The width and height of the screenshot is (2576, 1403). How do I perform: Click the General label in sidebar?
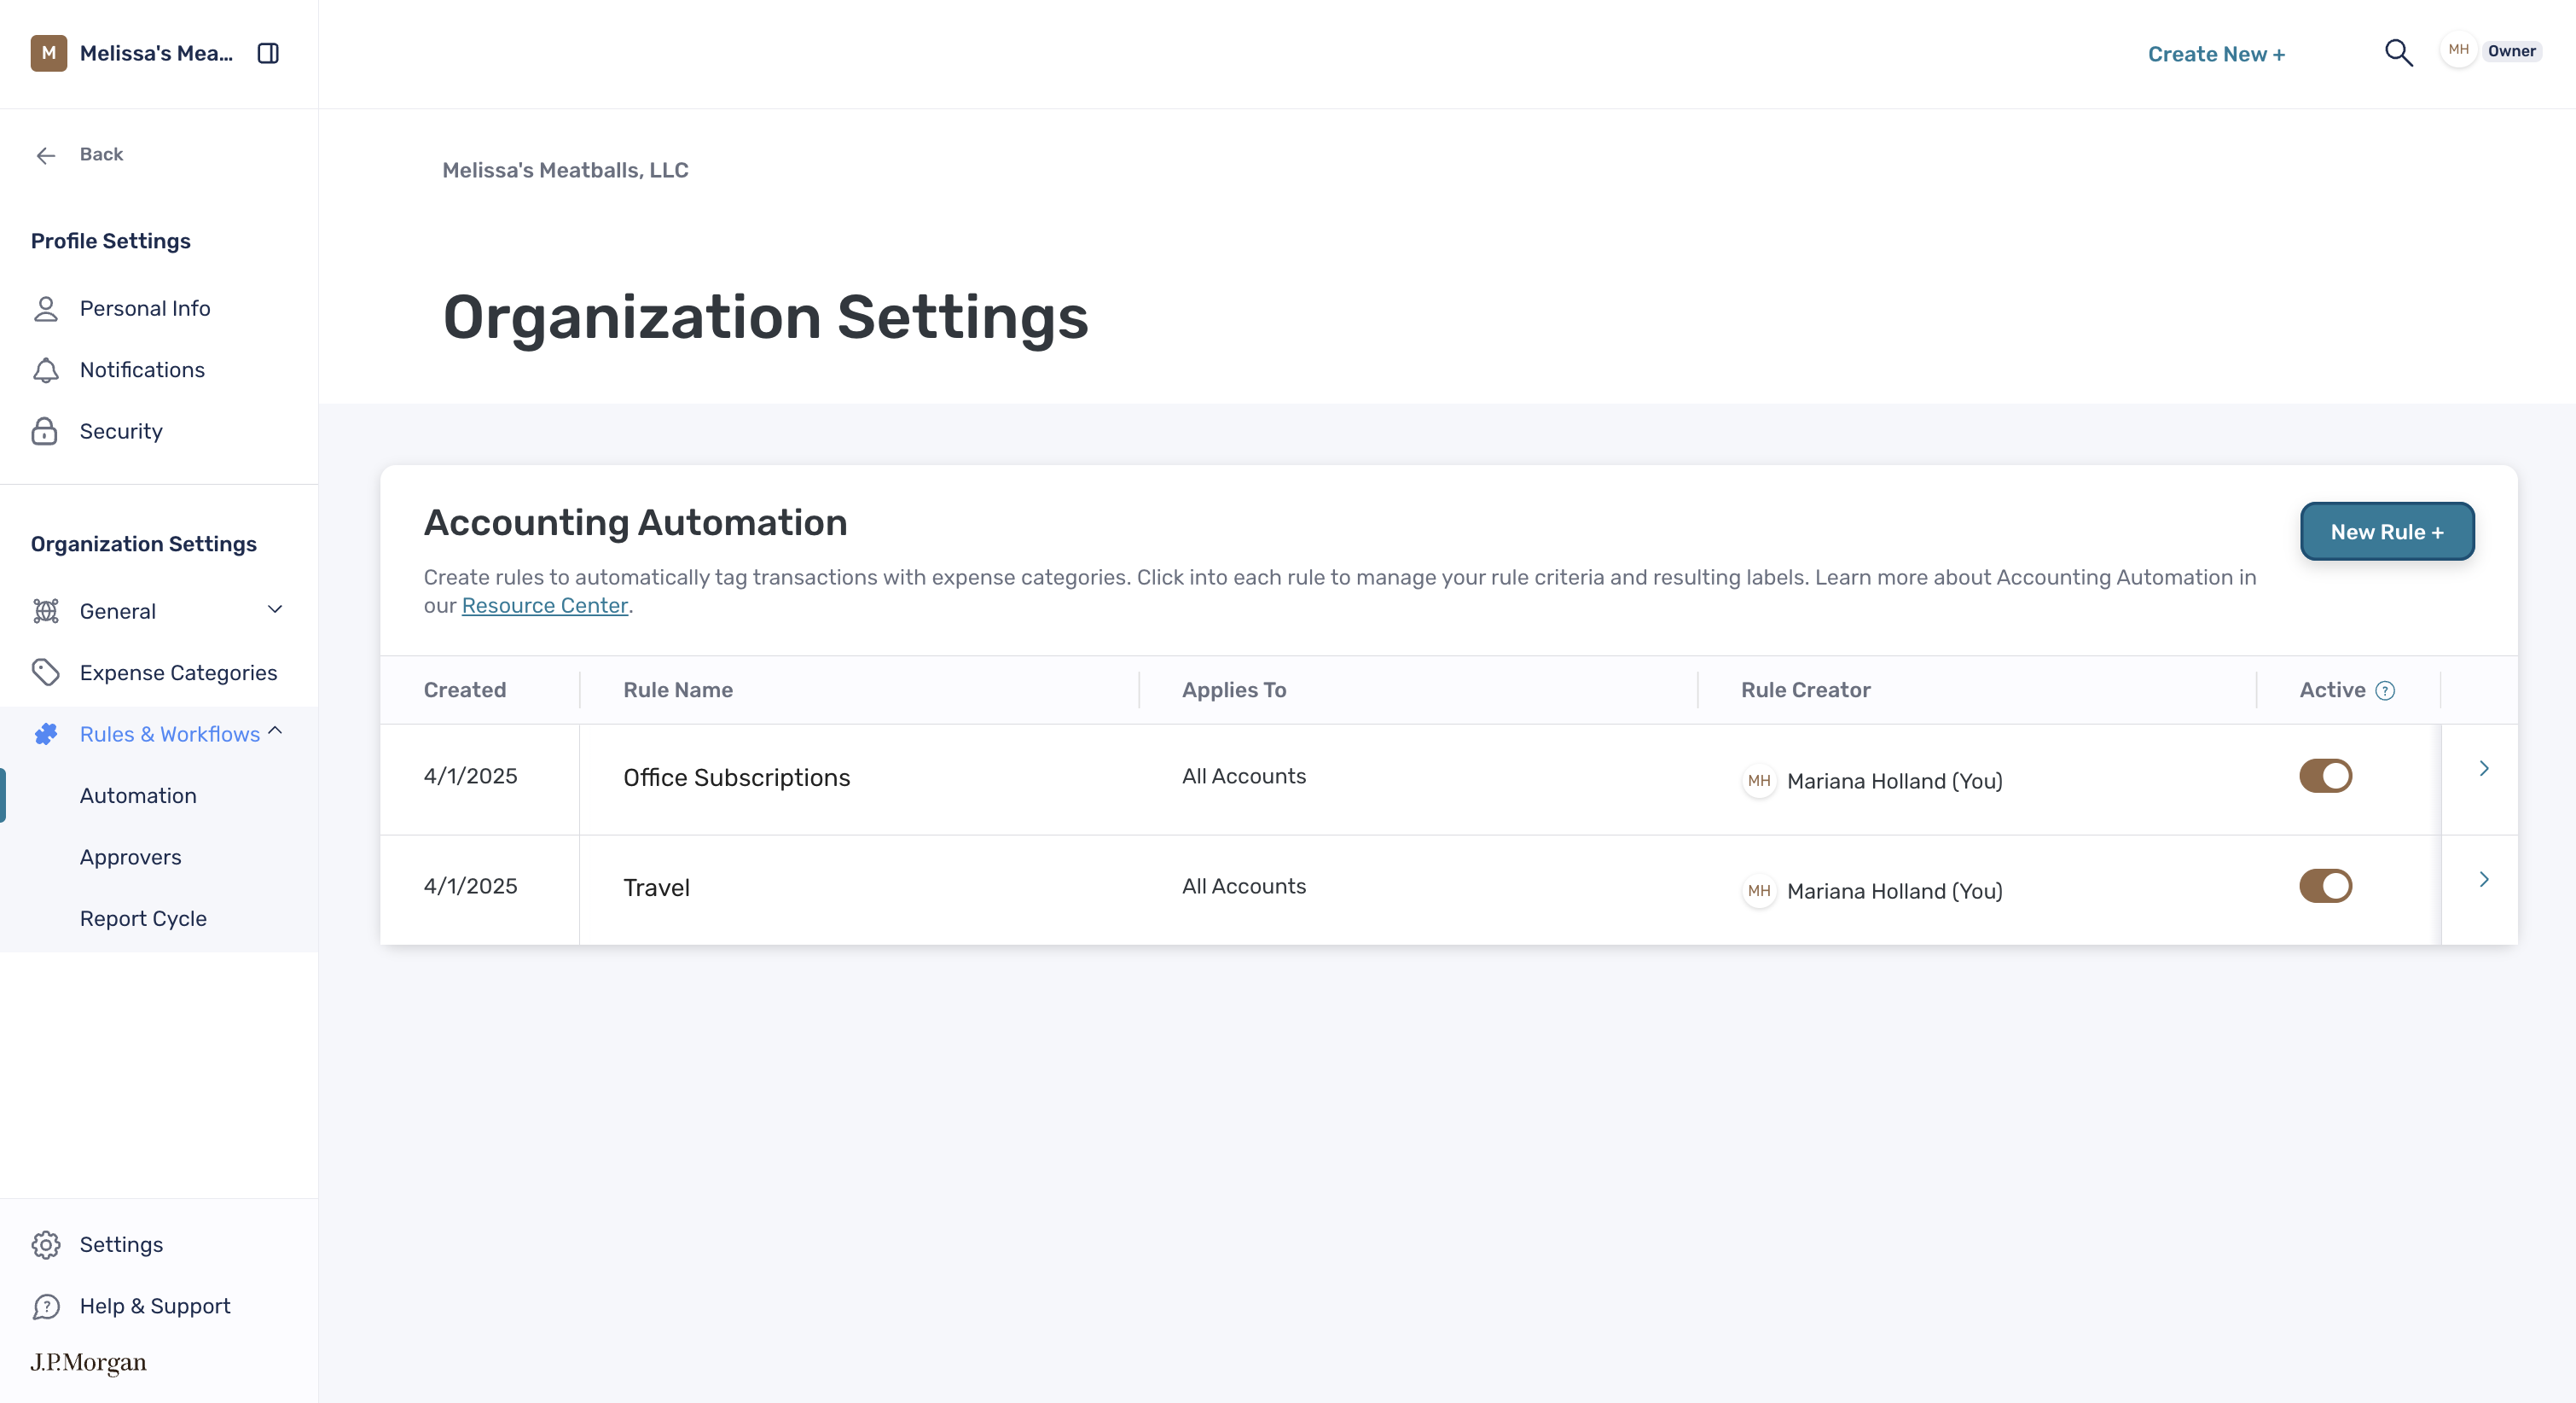coord(117,610)
